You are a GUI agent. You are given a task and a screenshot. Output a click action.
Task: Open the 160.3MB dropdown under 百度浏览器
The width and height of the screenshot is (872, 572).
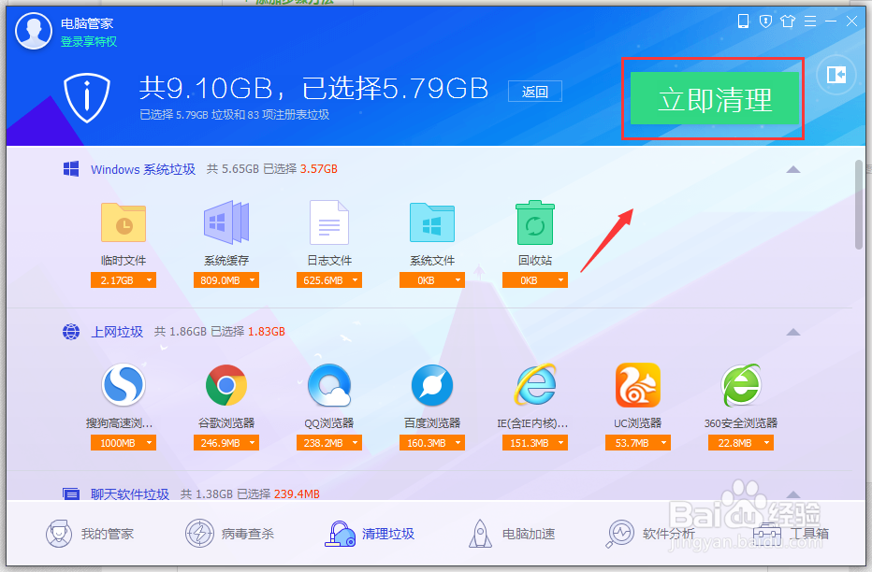click(x=432, y=443)
